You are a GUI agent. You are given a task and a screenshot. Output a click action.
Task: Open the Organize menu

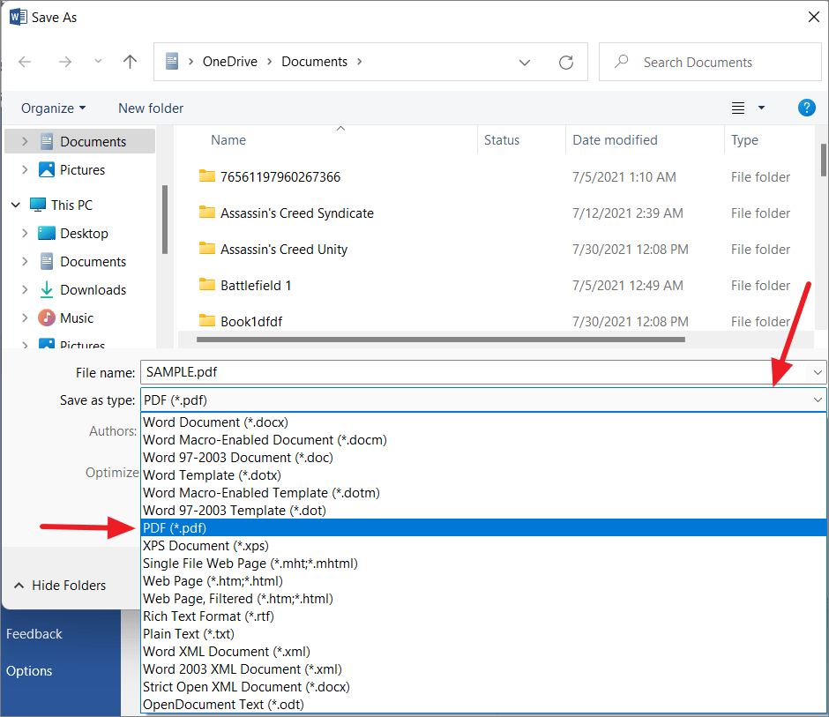[53, 108]
